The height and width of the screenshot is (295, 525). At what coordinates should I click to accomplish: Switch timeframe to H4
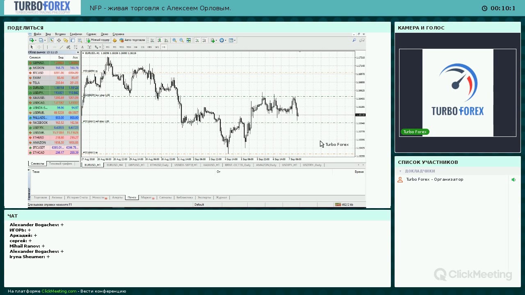136,47
